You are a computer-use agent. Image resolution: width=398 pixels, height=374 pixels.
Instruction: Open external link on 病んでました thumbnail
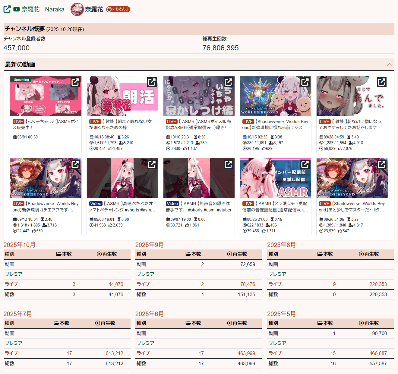pyautogui.click(x=381, y=82)
